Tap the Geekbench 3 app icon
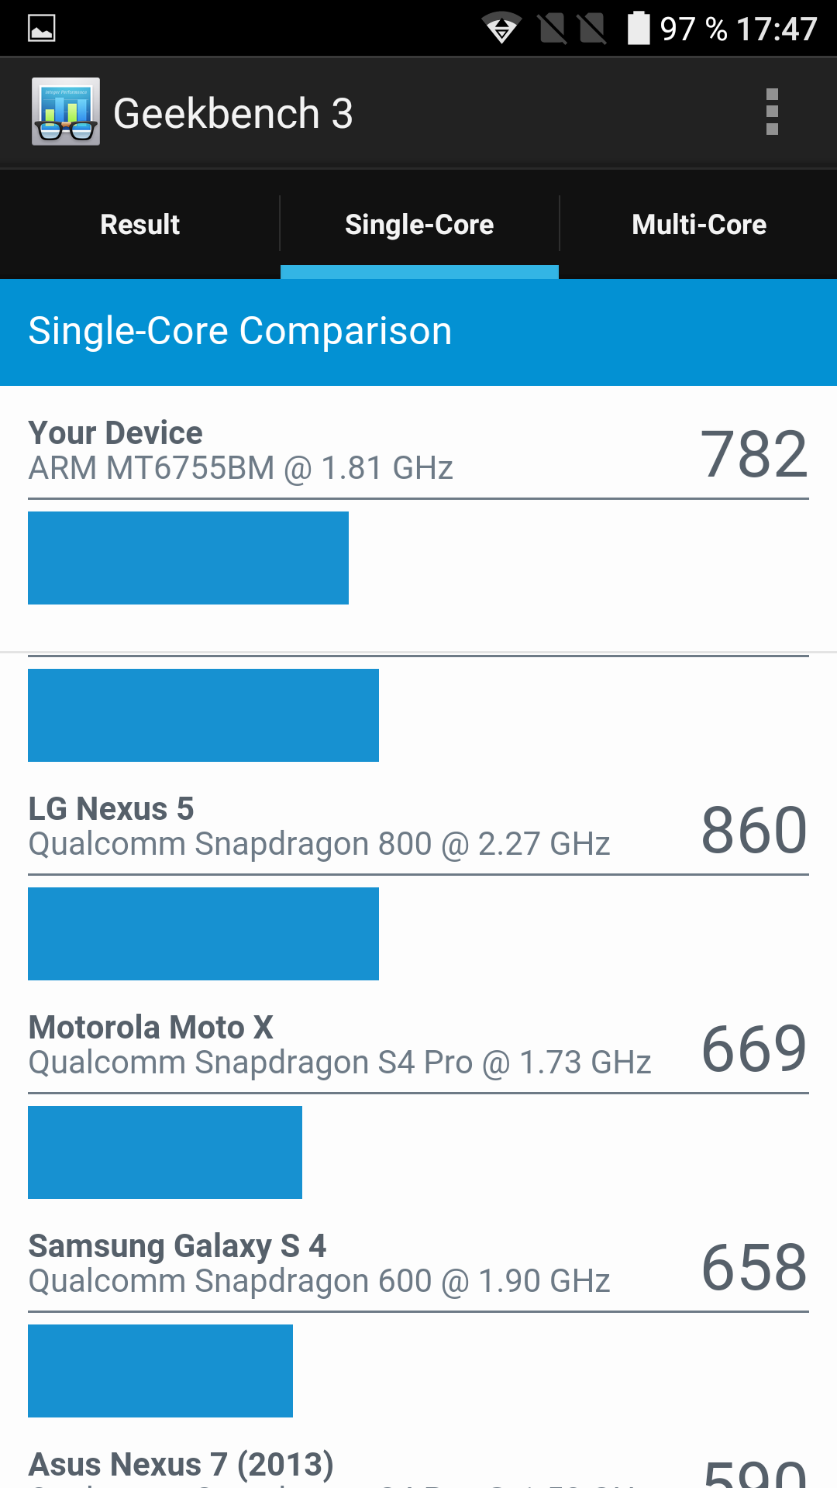The width and height of the screenshot is (837, 1488). tap(66, 112)
